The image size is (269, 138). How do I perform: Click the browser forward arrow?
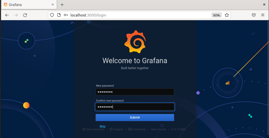[16, 15]
